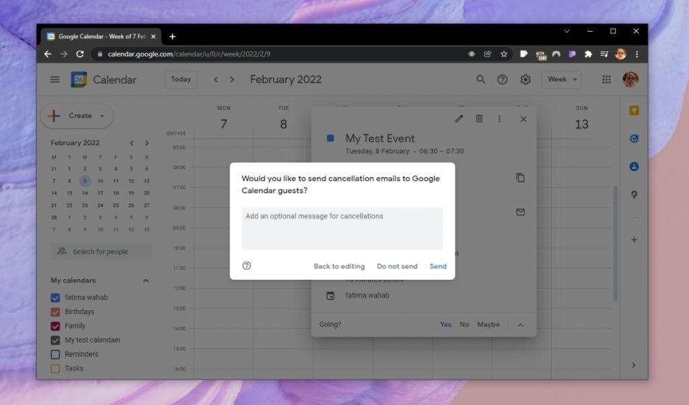Click Search for people field
Image resolution: width=689 pixels, height=405 pixels.
pyautogui.click(x=101, y=252)
